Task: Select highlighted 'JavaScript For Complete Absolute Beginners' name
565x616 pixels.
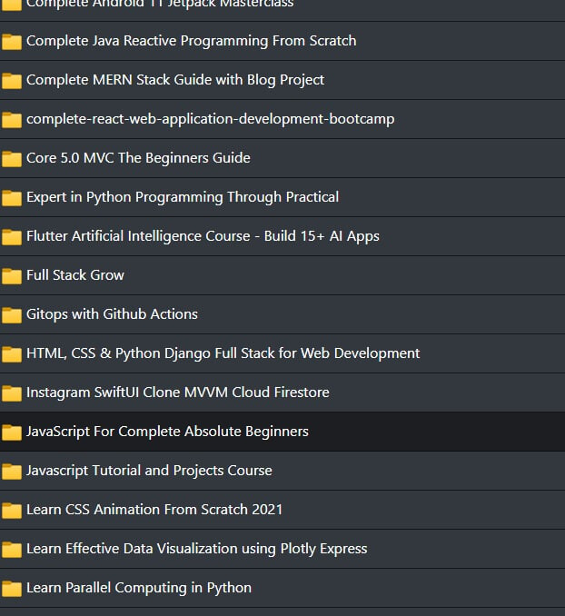Action: click(167, 432)
